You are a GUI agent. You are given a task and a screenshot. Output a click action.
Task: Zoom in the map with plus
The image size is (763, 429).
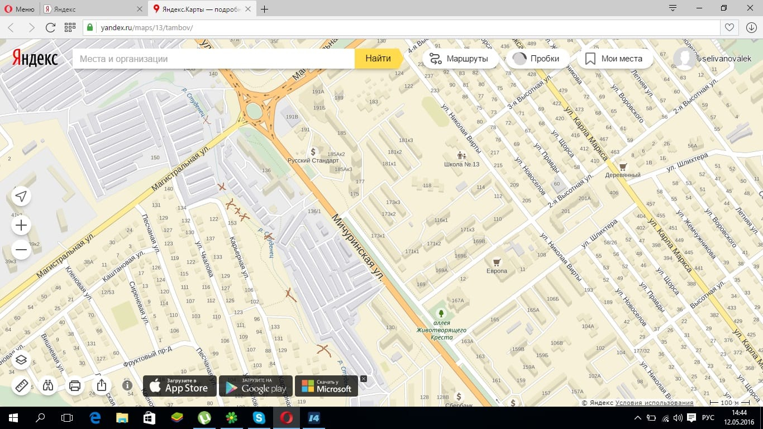[x=21, y=226]
